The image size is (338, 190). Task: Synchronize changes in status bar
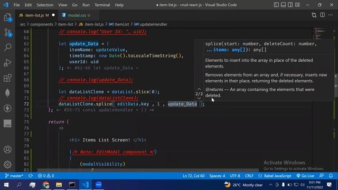pyautogui.click(x=31, y=176)
